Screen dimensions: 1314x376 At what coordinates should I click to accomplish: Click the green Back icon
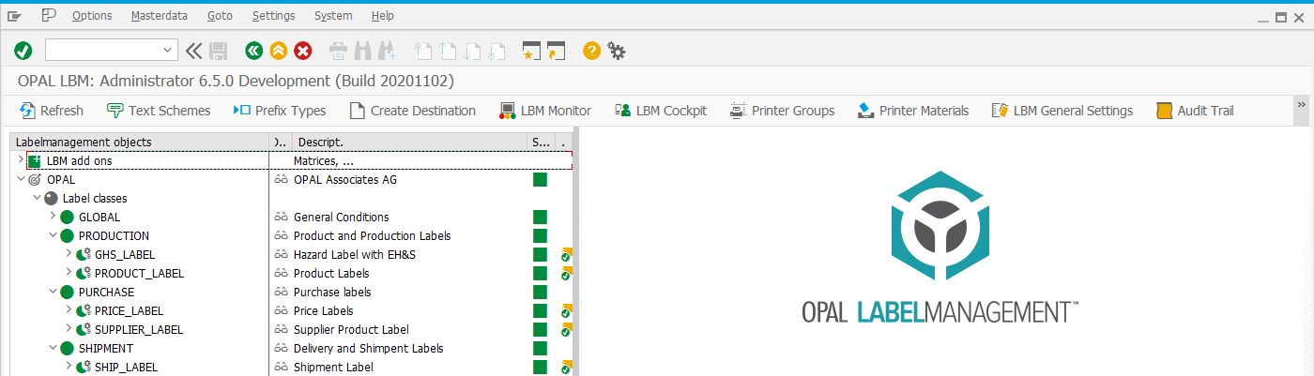(x=253, y=51)
